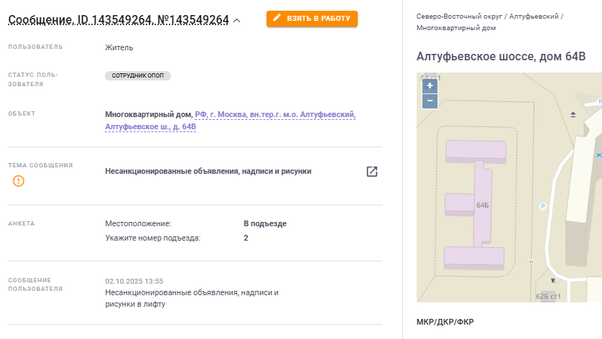
Task: Click the 'Алтуфьевское шоссе, дом 64В' heading
Action: (501, 57)
